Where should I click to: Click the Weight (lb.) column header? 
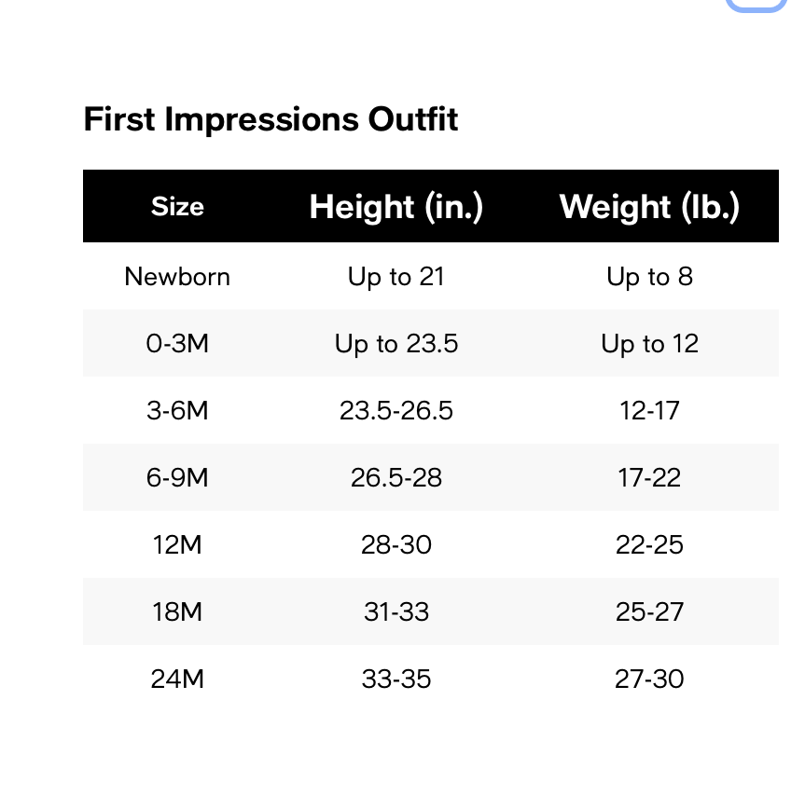(x=649, y=207)
